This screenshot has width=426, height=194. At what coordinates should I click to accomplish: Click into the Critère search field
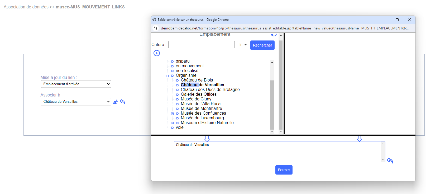click(x=201, y=45)
